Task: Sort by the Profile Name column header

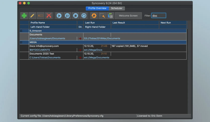Action: 53,23
